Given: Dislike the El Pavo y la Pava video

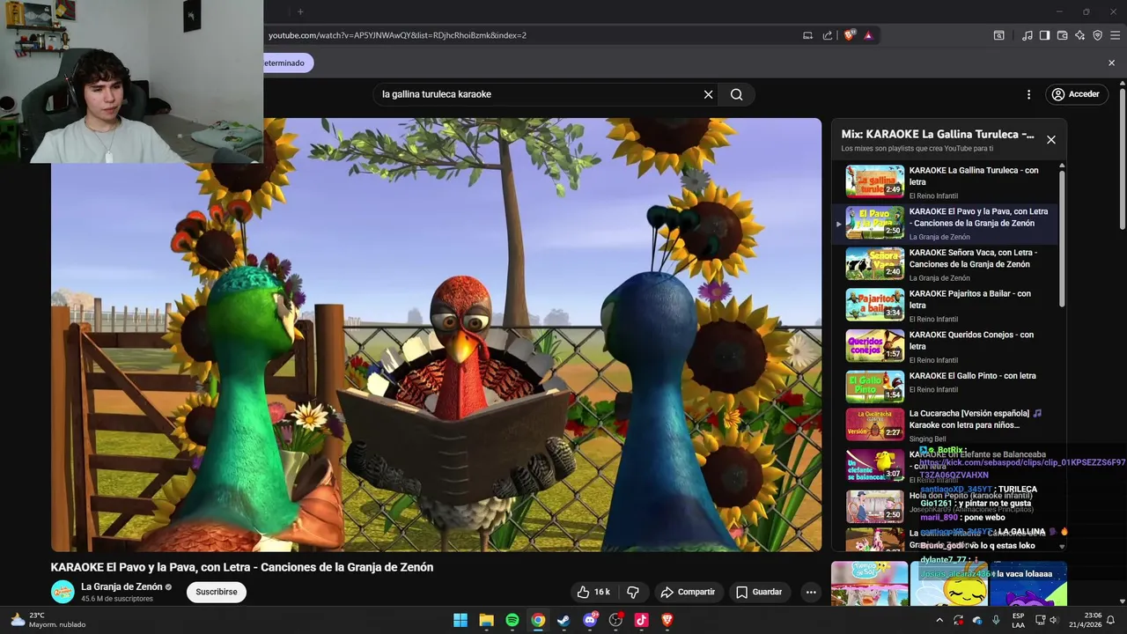Looking at the screenshot, I should [633, 592].
